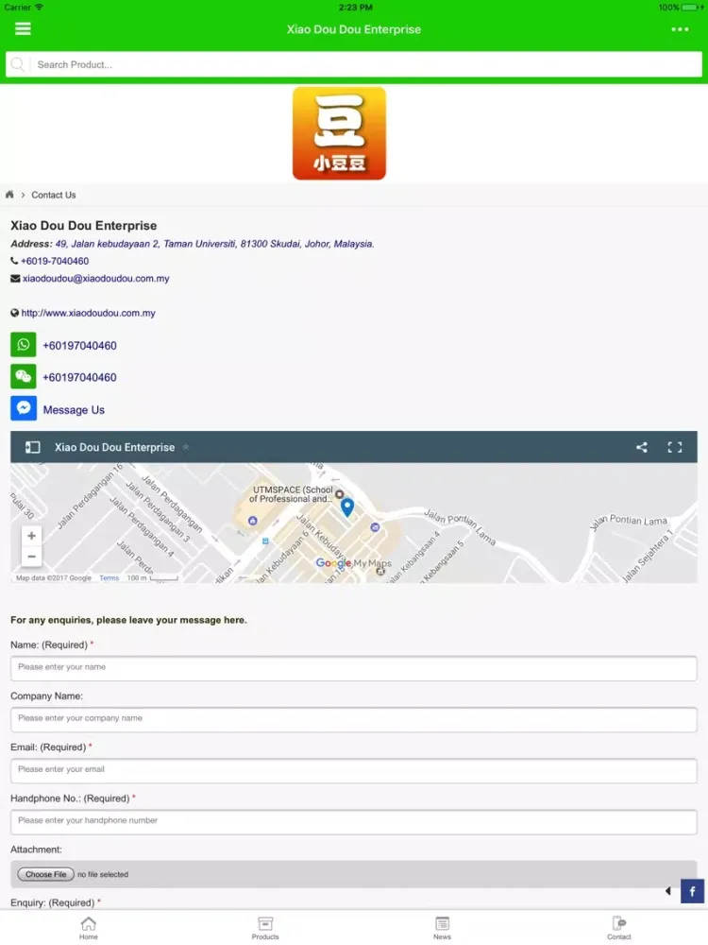Click the Handphone No. input field
This screenshot has height=945, width=708.
click(x=353, y=822)
